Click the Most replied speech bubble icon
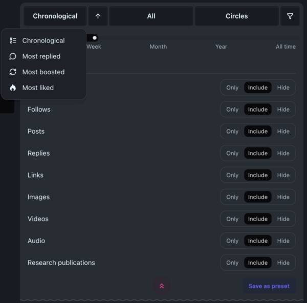Screen dimensions: 307x303 13,56
